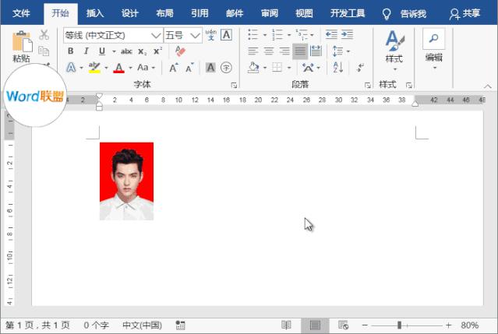Switch to the 设计 Design tab
This screenshot has height=334, width=498.
[x=130, y=13]
